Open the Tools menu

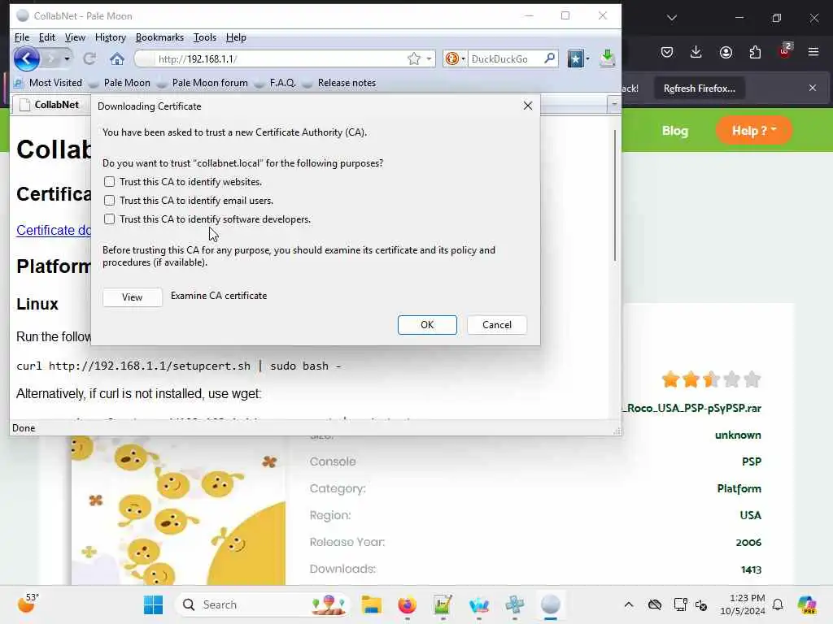click(204, 37)
